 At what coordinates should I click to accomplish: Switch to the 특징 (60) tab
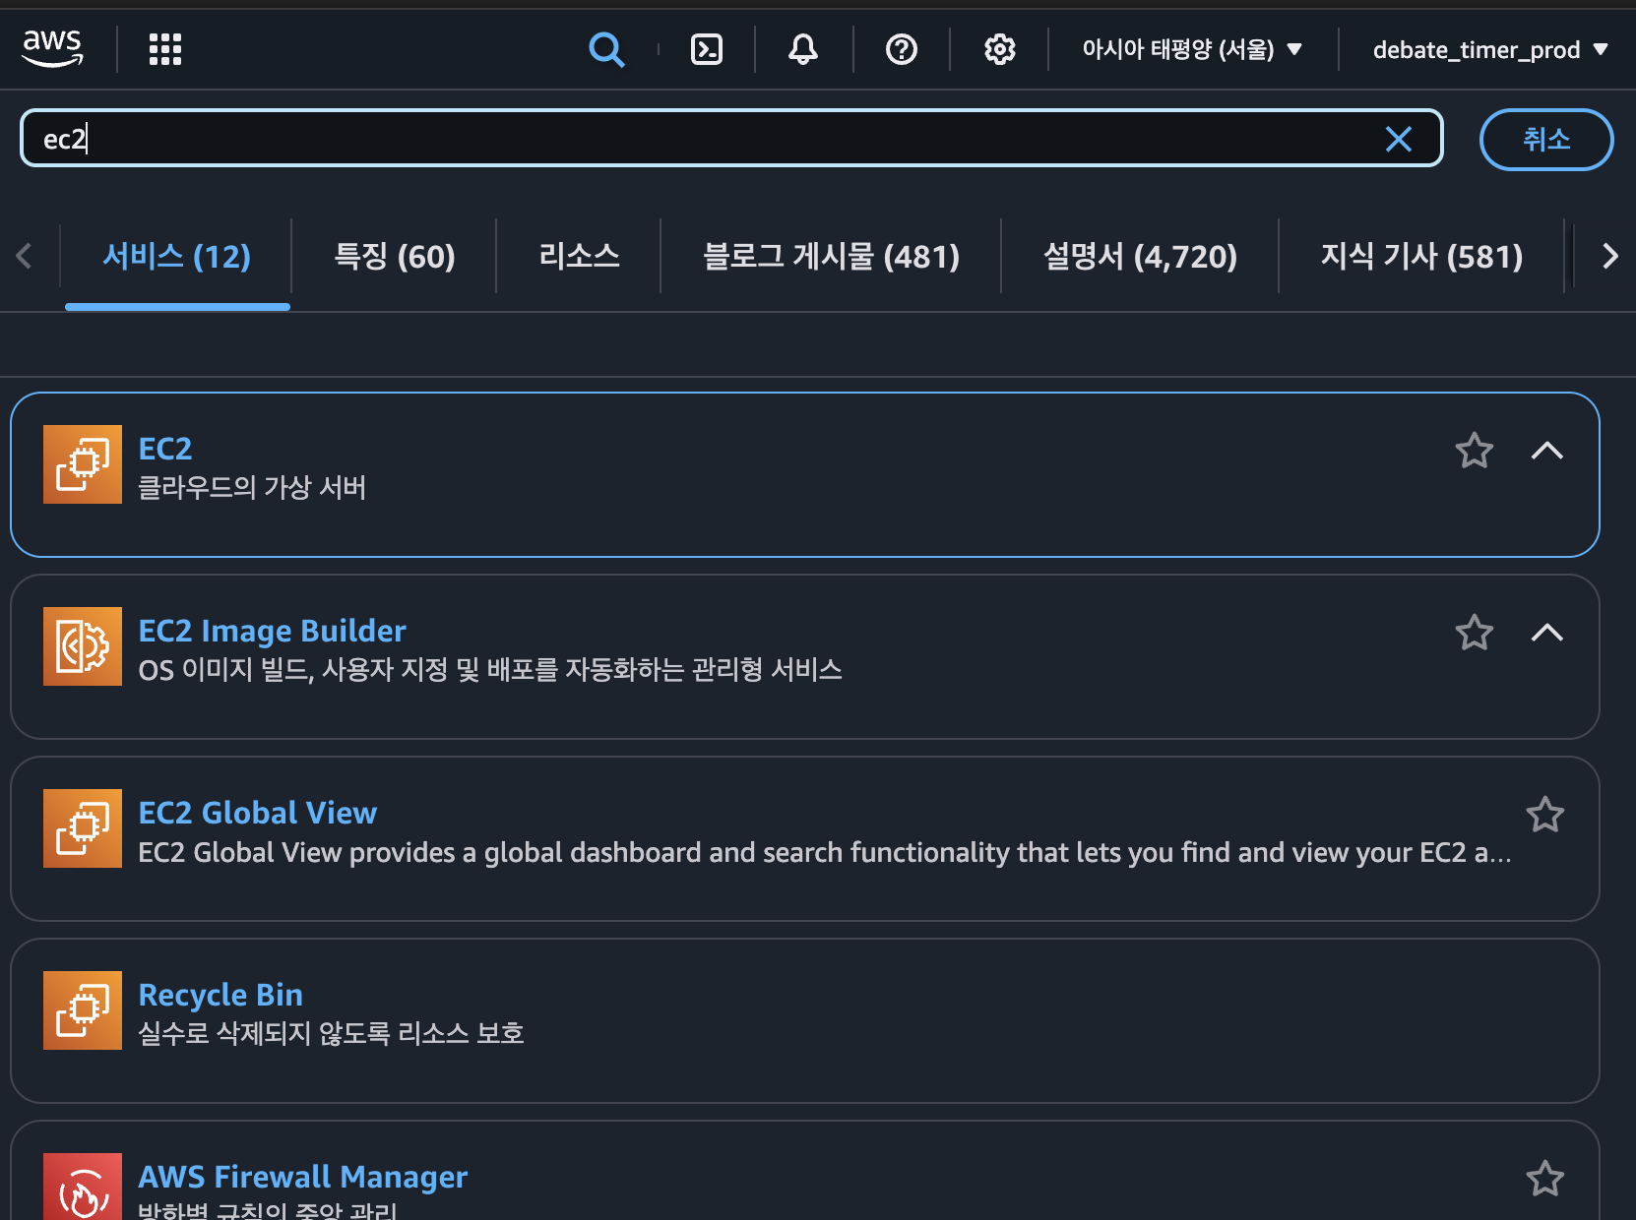pyautogui.click(x=395, y=257)
